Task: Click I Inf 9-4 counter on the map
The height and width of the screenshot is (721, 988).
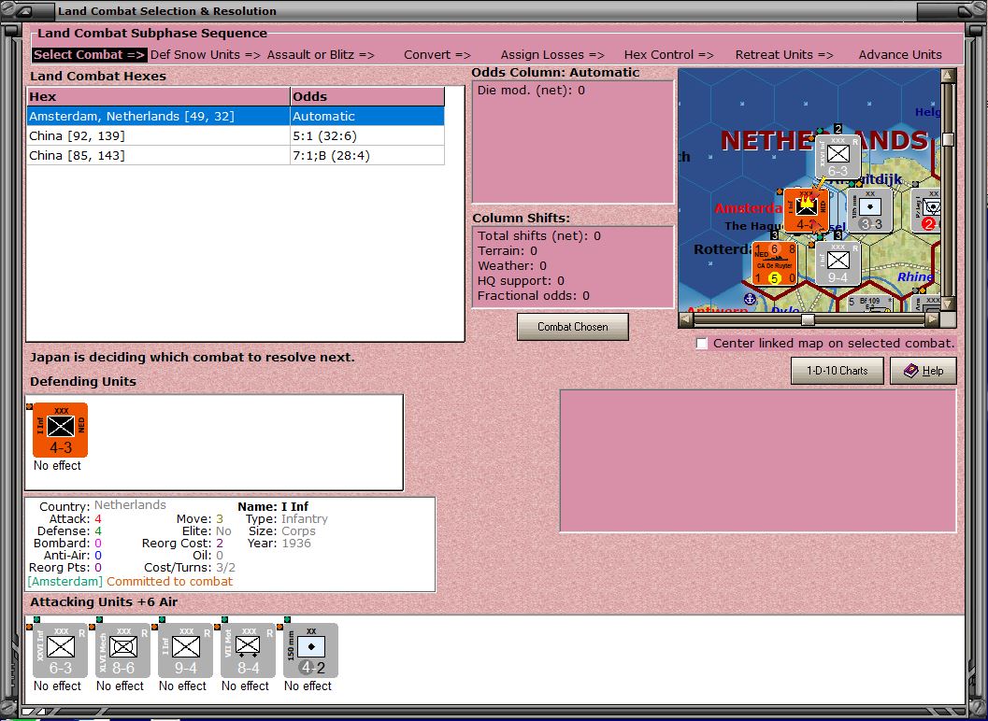Action: 838,264
